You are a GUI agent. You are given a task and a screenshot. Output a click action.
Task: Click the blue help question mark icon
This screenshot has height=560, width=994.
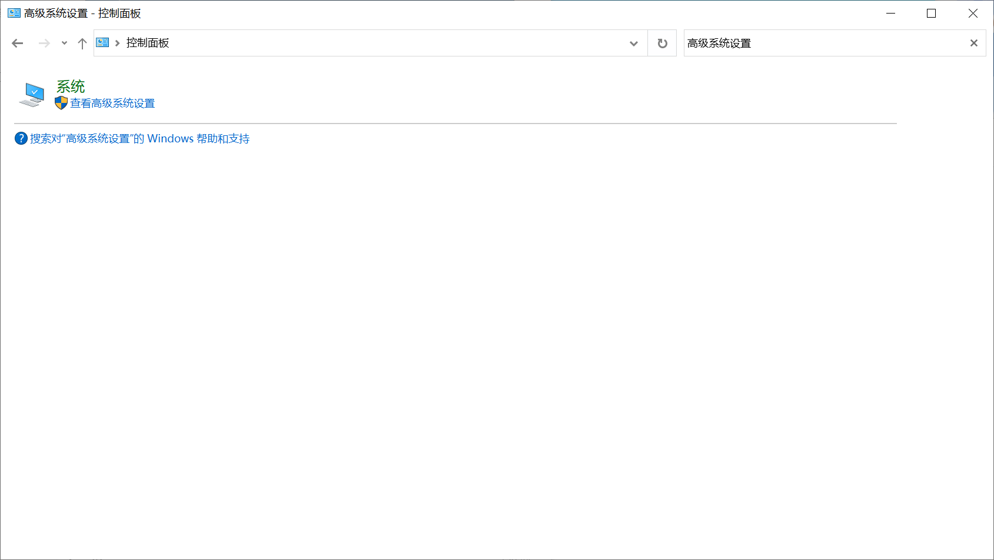click(21, 138)
